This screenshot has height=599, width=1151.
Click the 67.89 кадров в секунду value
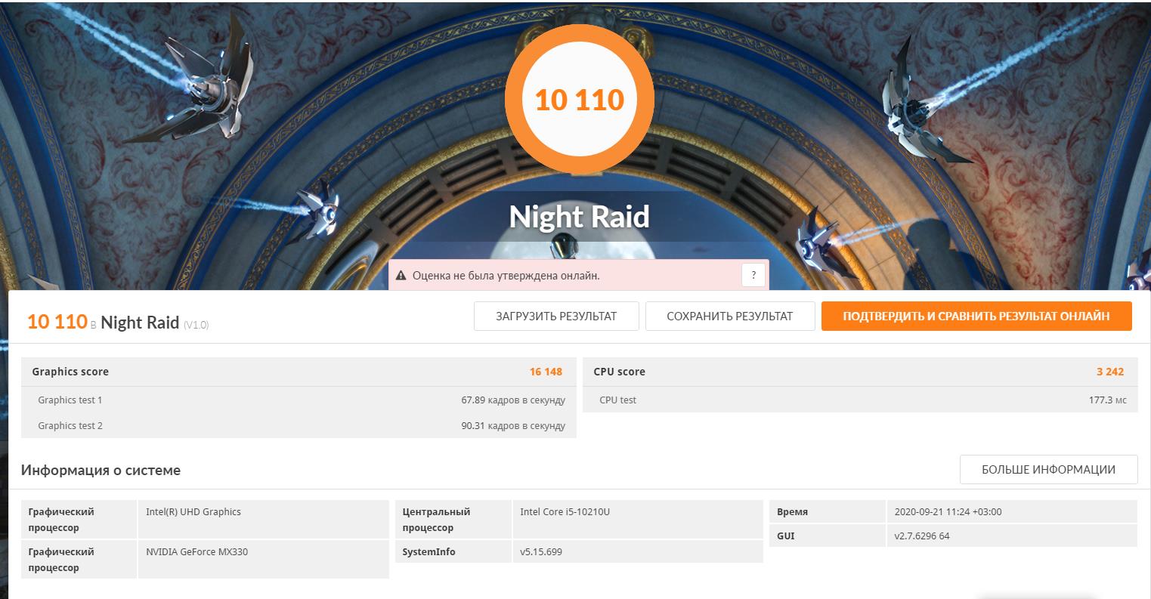pyautogui.click(x=513, y=400)
